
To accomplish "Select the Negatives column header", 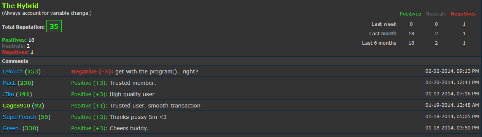I will [x=463, y=14].
